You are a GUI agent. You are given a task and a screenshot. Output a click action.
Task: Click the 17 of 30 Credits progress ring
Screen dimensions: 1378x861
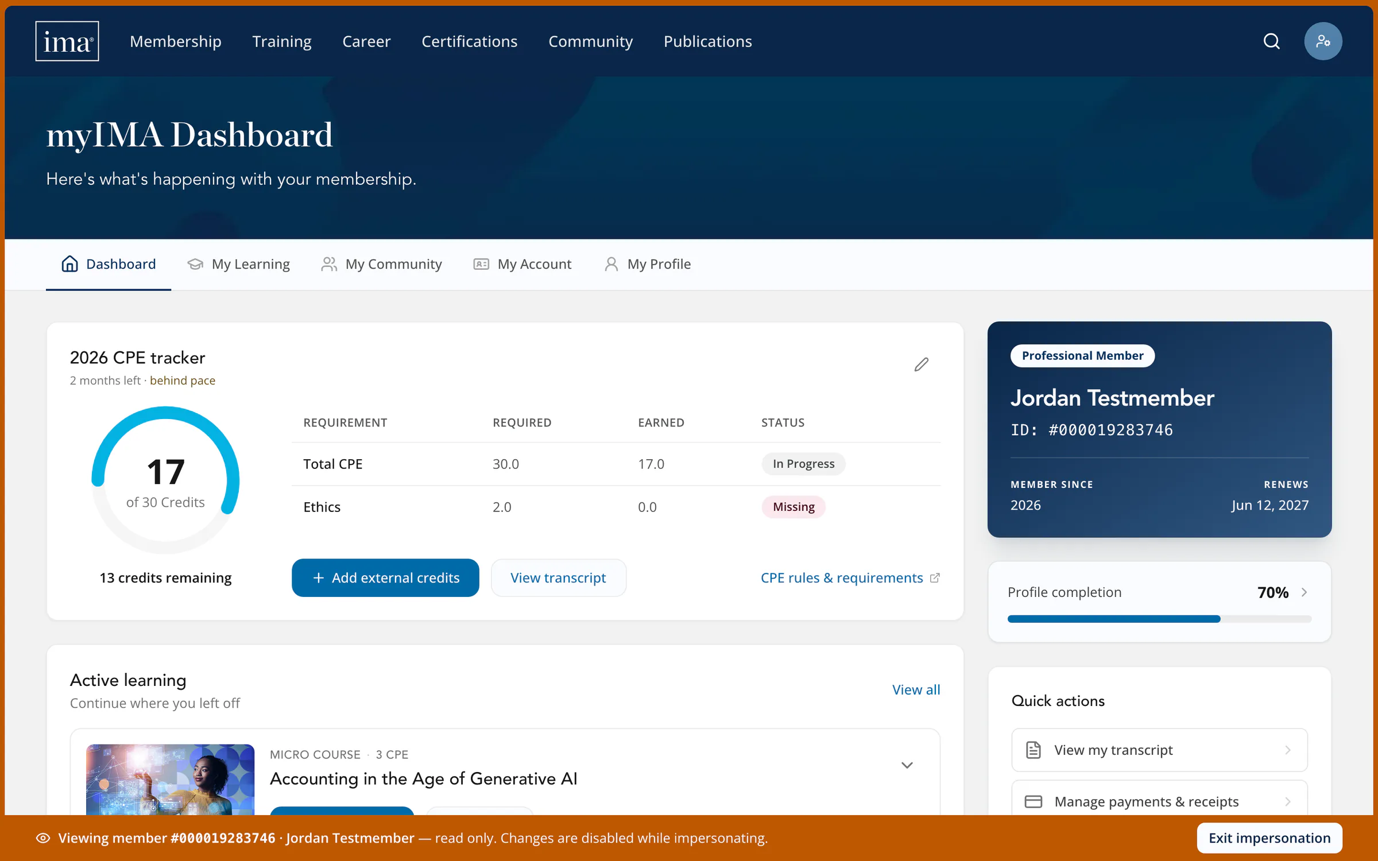pos(165,480)
